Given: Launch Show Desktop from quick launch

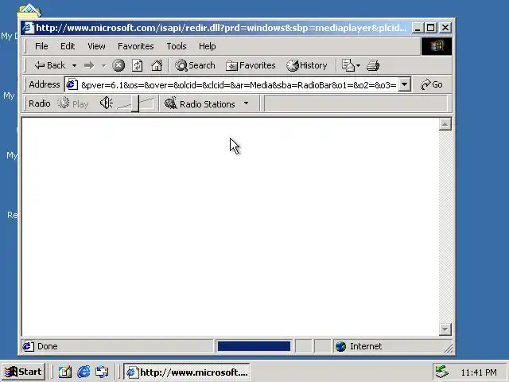Looking at the screenshot, I should click(x=65, y=372).
